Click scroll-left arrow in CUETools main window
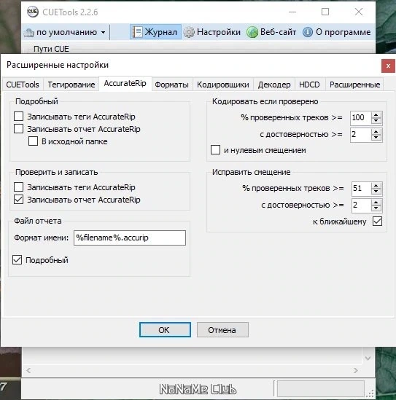This screenshot has height=400, width=396. 28,370
